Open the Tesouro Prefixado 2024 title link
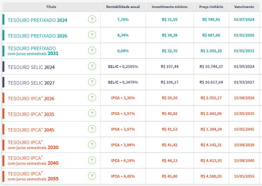 coord(37,20)
